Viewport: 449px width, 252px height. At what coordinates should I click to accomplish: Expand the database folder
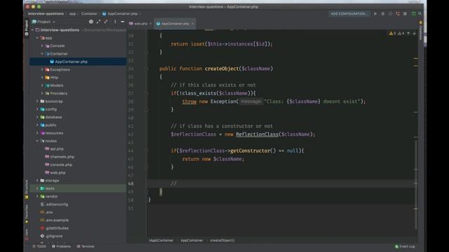click(37, 117)
